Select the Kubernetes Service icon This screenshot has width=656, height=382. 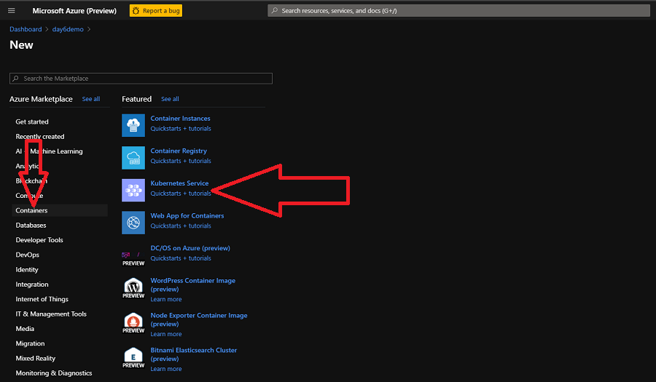pyautogui.click(x=133, y=190)
